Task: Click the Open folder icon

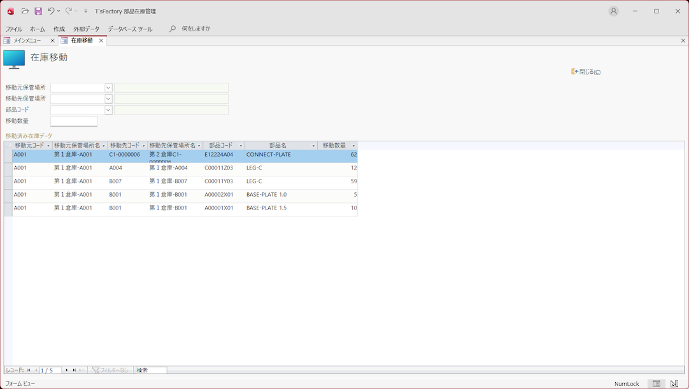Action: click(25, 11)
